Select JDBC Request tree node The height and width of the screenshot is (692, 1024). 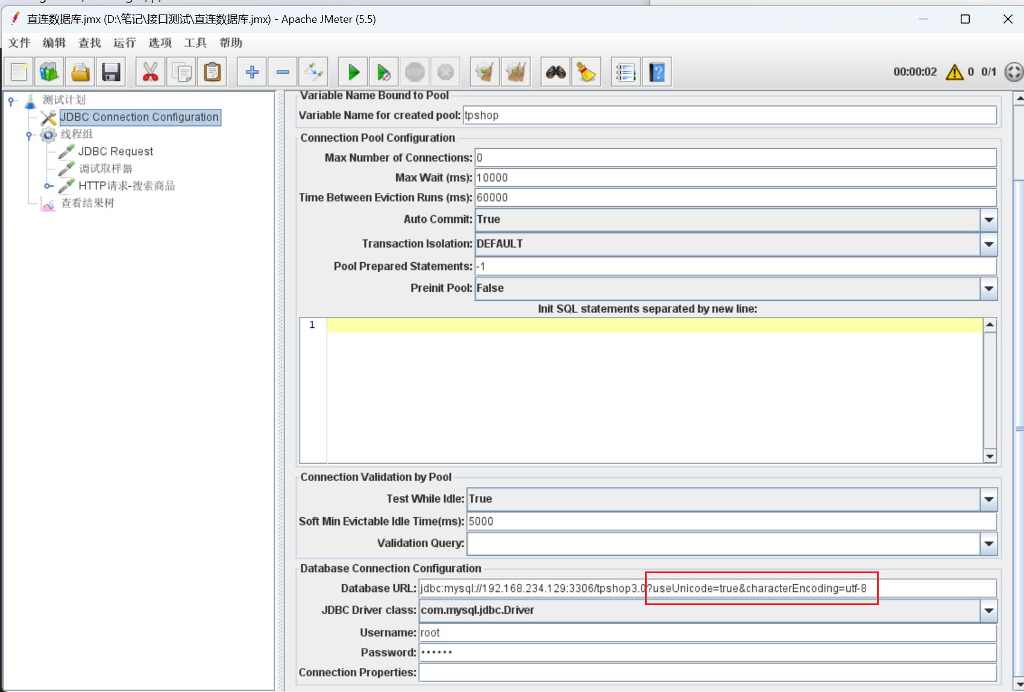pyautogui.click(x=116, y=151)
